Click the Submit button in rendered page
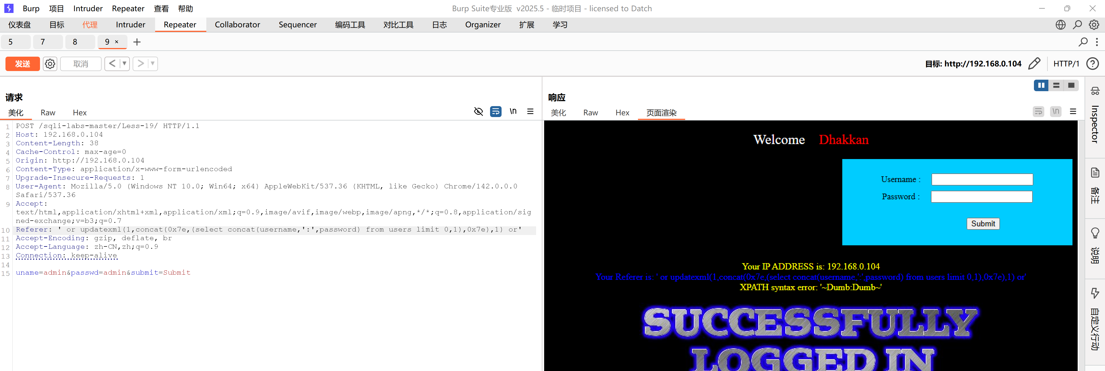The width and height of the screenshot is (1105, 371). pyautogui.click(x=983, y=223)
